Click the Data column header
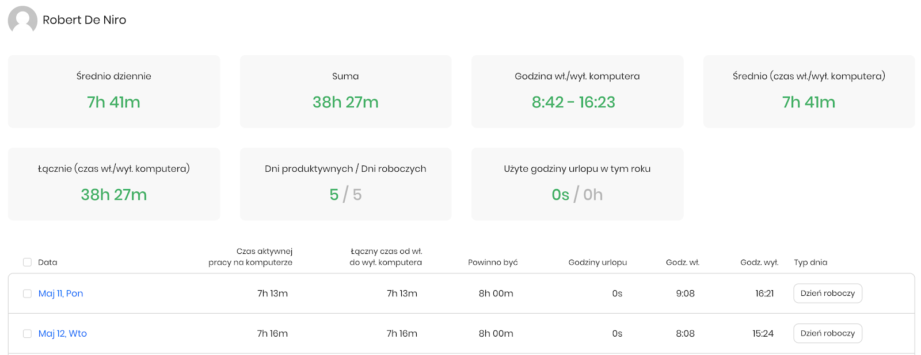This screenshot has width=921, height=355. (x=48, y=263)
